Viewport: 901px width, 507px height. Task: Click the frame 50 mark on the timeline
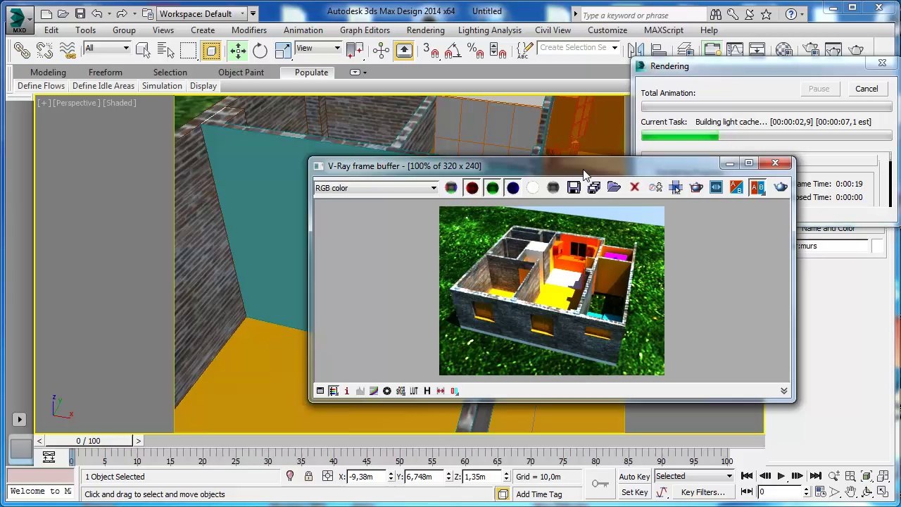click(399, 461)
